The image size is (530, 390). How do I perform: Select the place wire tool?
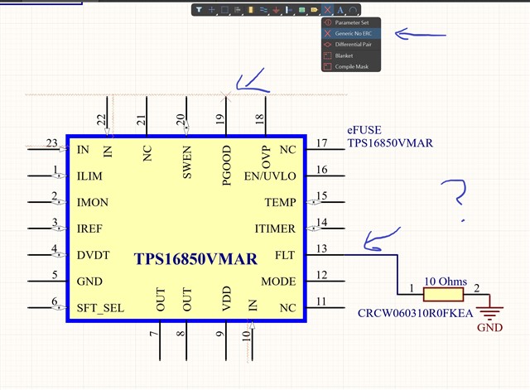[263, 10]
